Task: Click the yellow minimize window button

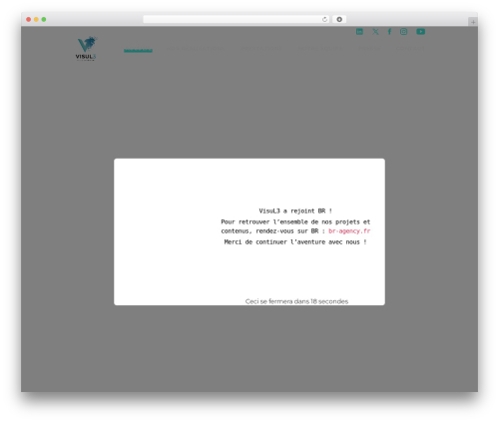Action: 36,19
